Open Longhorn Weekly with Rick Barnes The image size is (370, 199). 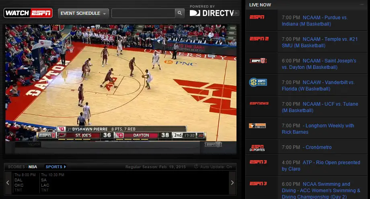pos(318,129)
